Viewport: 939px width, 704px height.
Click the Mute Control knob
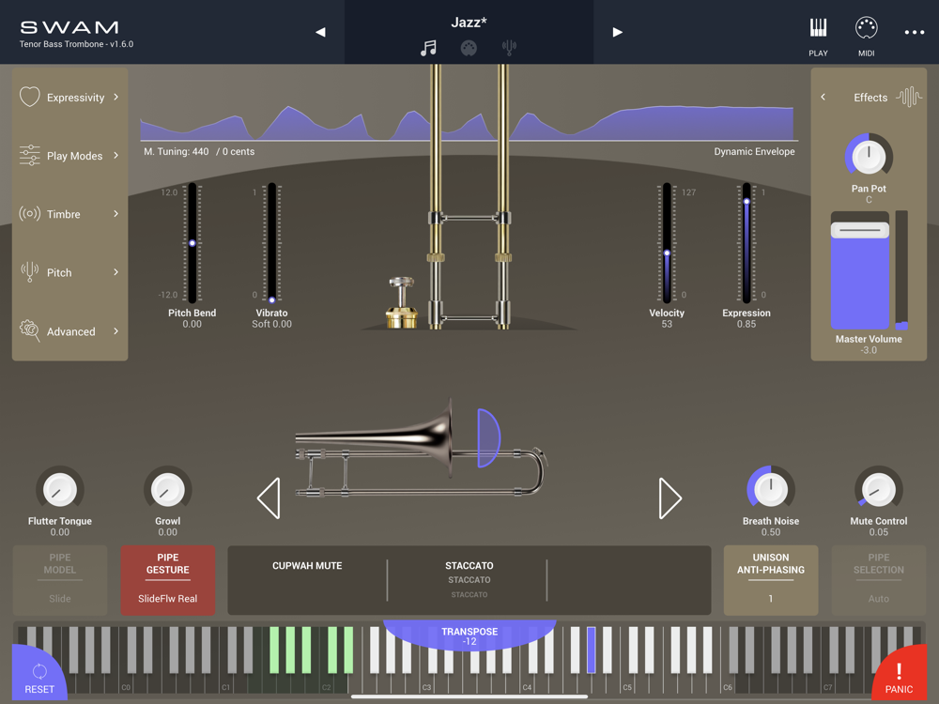point(879,490)
